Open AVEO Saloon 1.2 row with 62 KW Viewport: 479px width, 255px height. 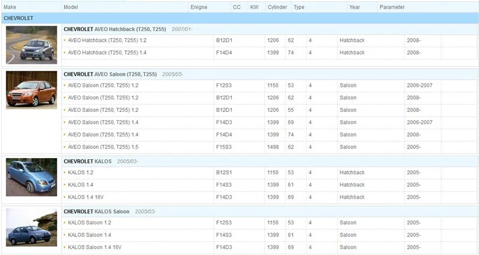point(103,98)
